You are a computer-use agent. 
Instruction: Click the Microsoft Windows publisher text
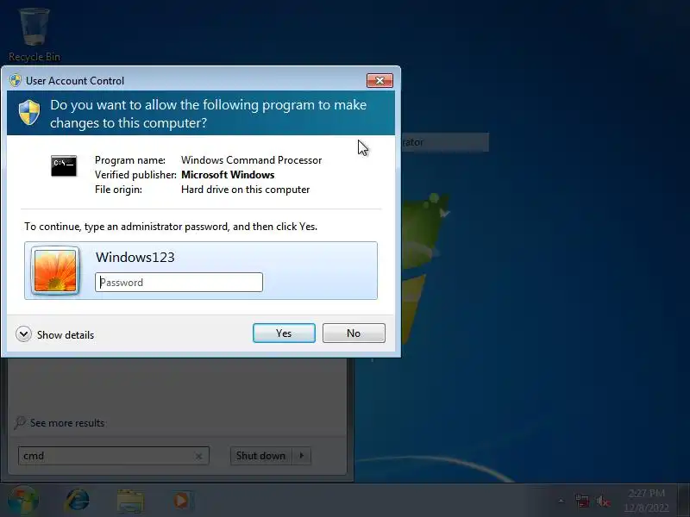pos(228,175)
